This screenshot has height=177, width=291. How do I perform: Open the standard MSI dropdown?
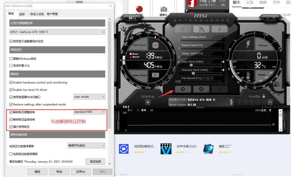pos(89,112)
